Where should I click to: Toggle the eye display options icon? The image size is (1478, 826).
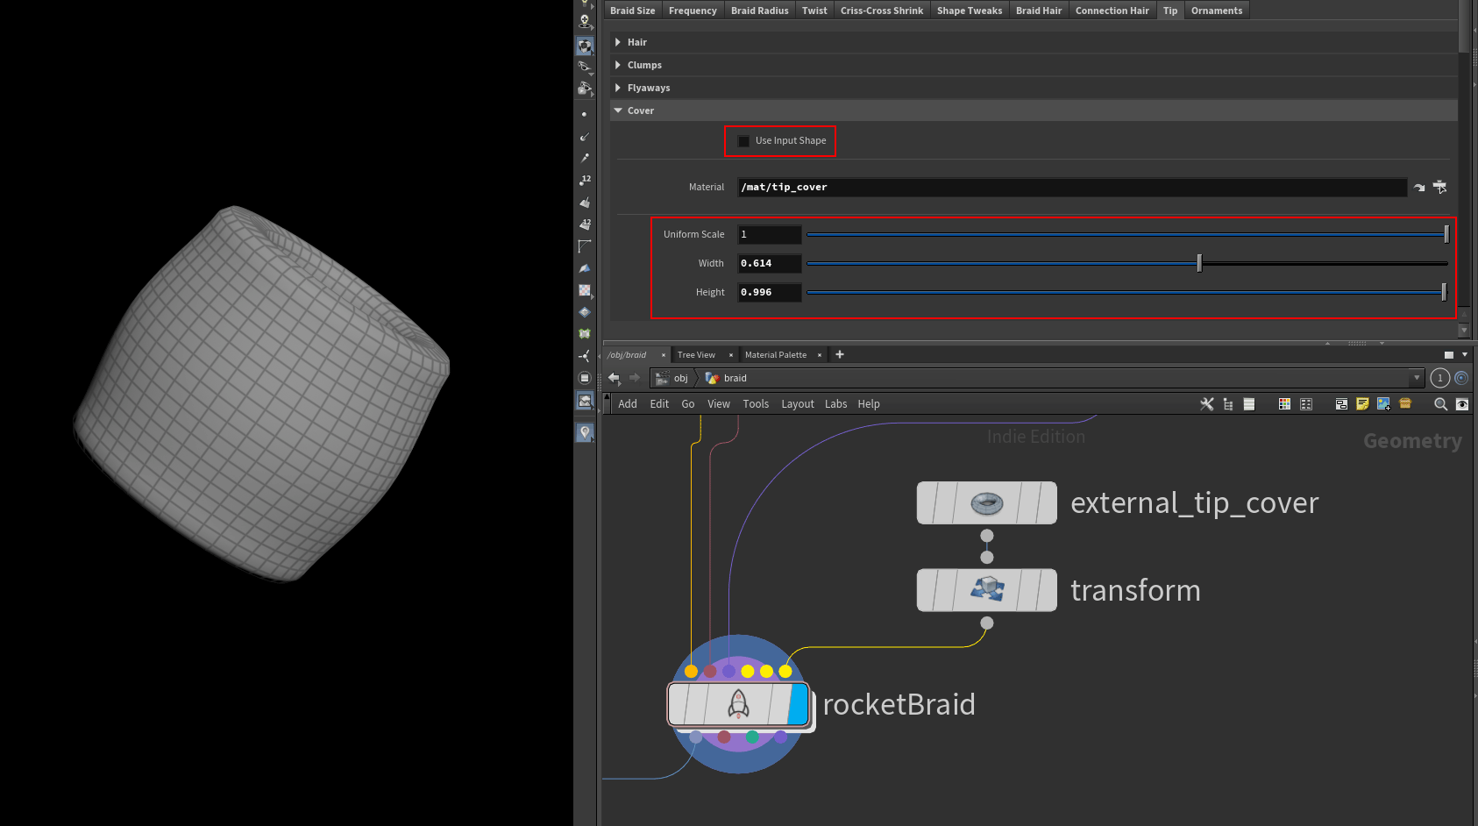click(x=1461, y=404)
